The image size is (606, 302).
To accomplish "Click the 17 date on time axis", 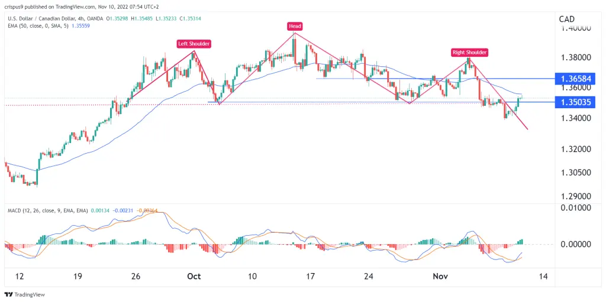I will pos(310,277).
